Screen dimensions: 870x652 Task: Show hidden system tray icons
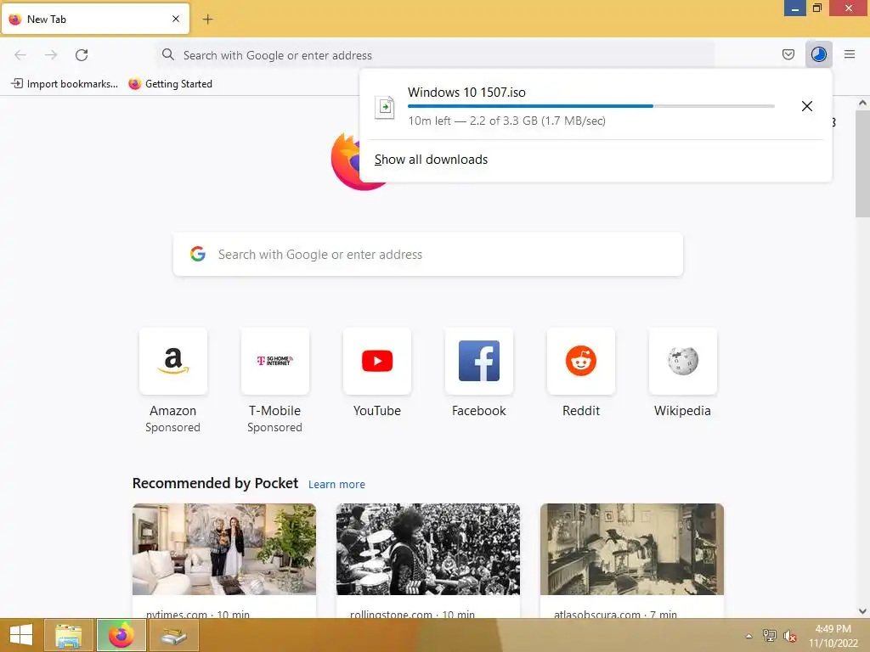coord(749,636)
